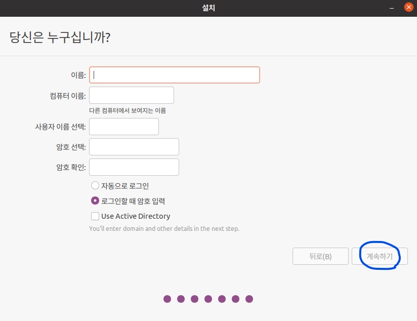Screen dimensions: 417x321
Task: Click the 계속하기 continue button
Action: click(x=380, y=256)
